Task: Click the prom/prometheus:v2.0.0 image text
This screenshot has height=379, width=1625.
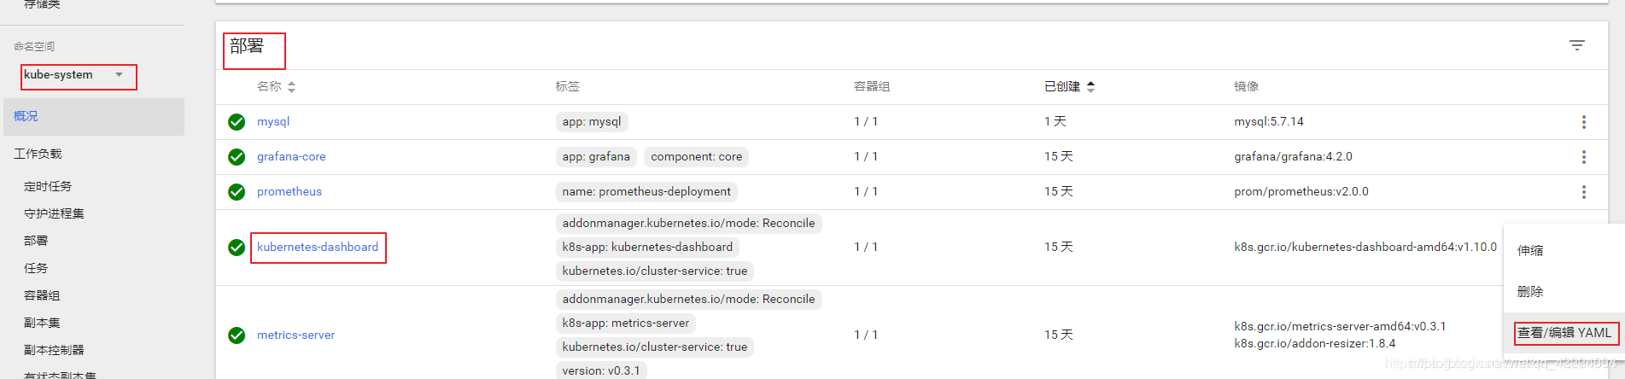Action: (1301, 191)
